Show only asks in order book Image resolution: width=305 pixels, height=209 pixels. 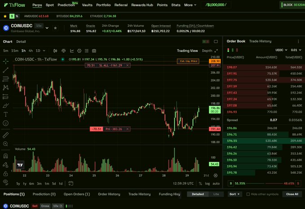(237, 50)
